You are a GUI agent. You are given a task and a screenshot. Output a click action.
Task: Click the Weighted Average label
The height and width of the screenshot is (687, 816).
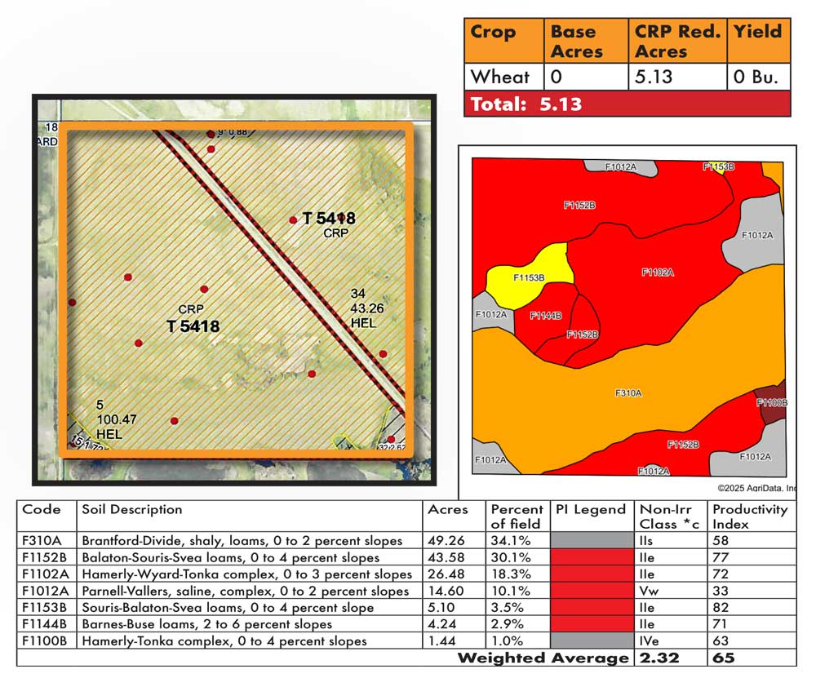tap(543, 658)
